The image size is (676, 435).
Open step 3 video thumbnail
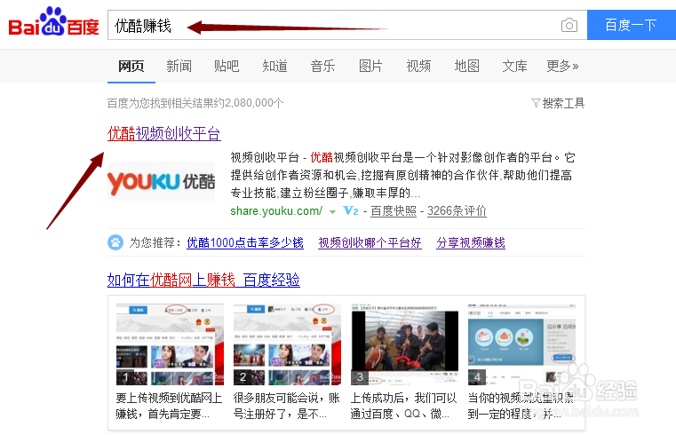(405, 344)
